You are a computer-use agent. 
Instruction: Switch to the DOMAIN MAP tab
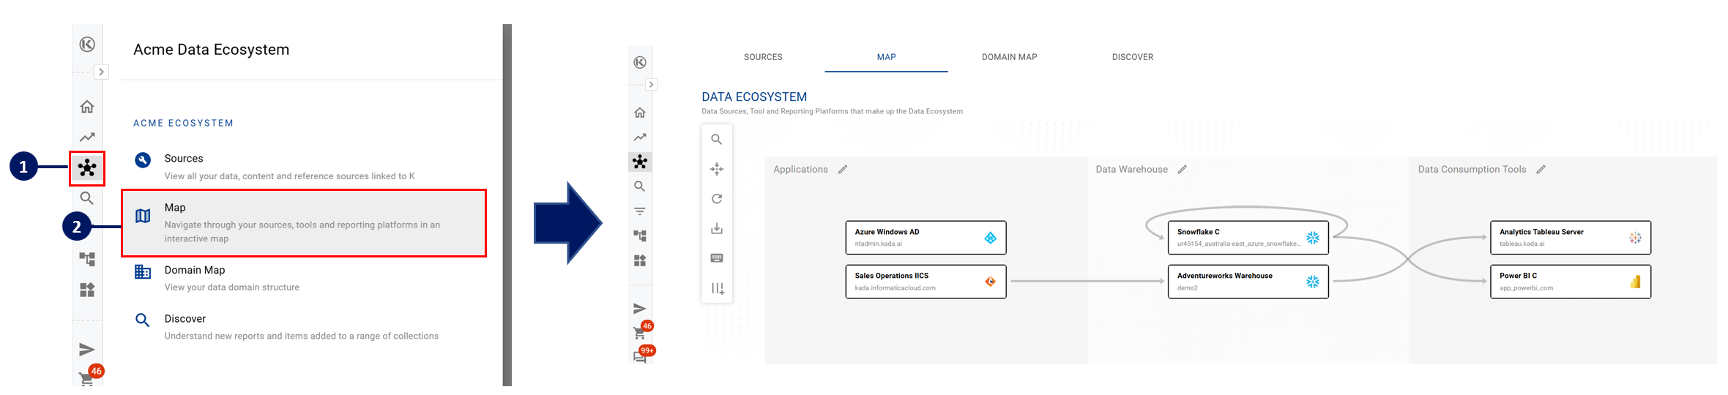click(x=1009, y=57)
